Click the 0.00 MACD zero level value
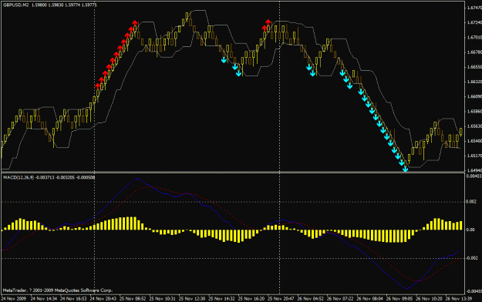The height and width of the screenshot is (302, 482). (x=470, y=230)
